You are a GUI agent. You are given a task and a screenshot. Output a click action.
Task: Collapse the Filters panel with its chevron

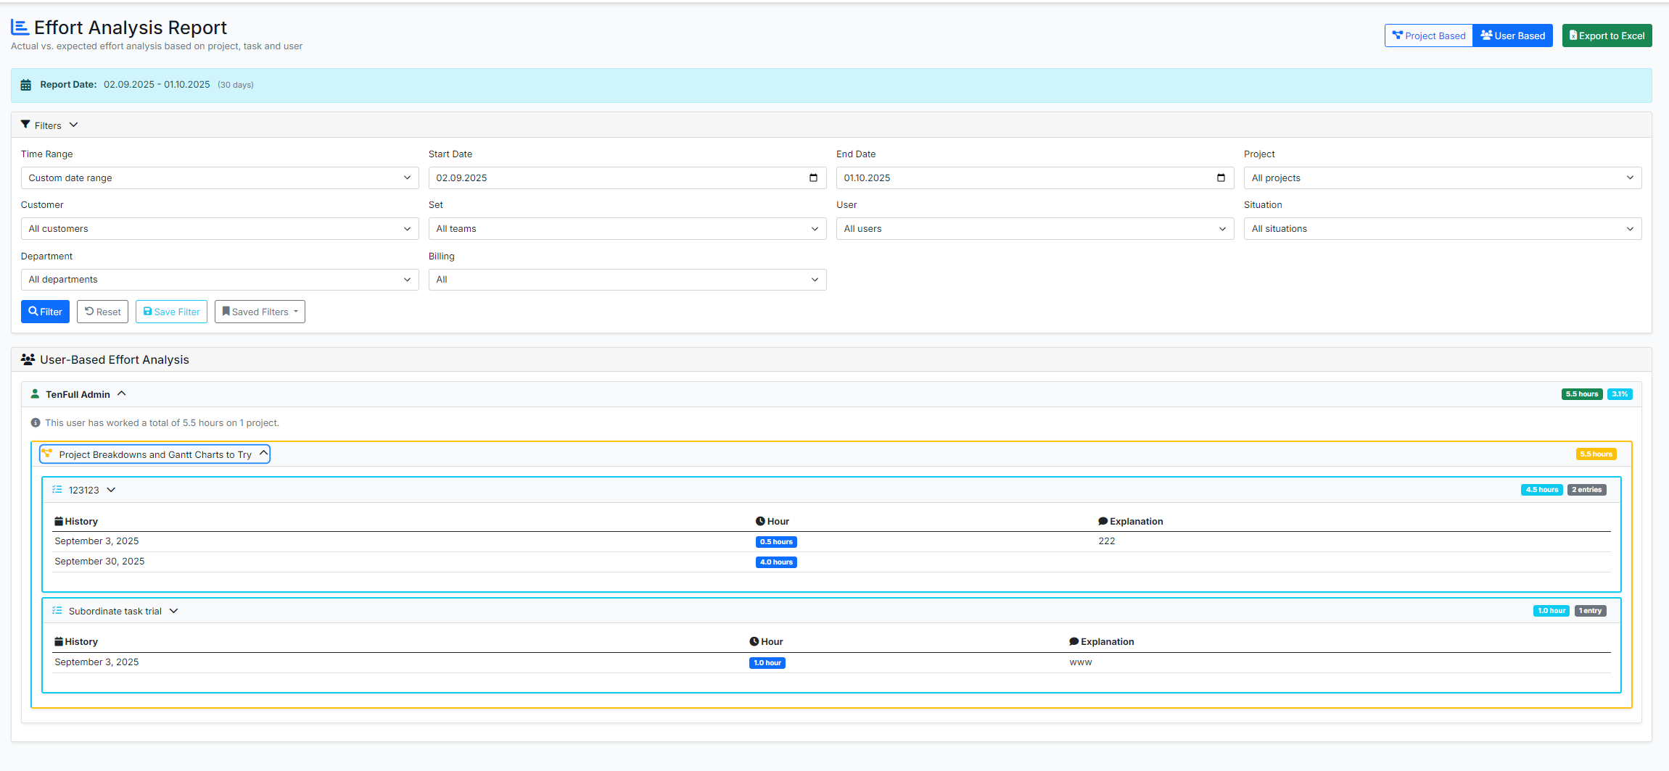point(73,125)
